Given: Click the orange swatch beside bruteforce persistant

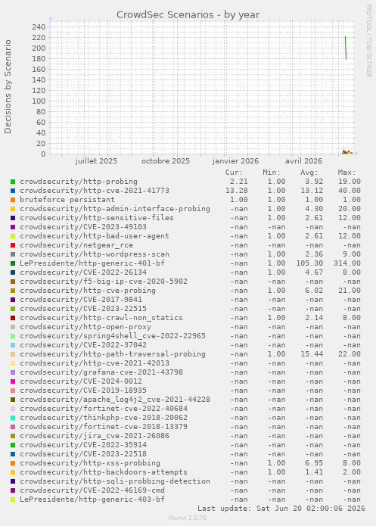Looking at the screenshot, I should 13,200.
